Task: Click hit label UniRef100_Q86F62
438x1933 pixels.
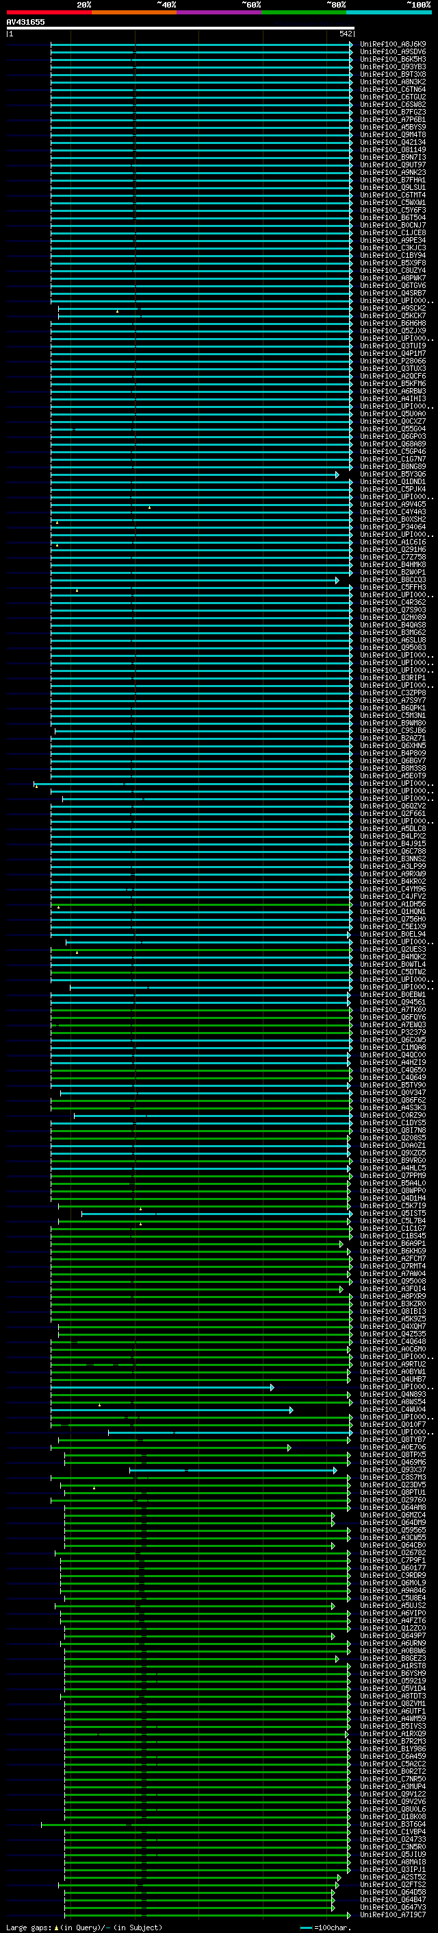Action: tap(393, 1100)
